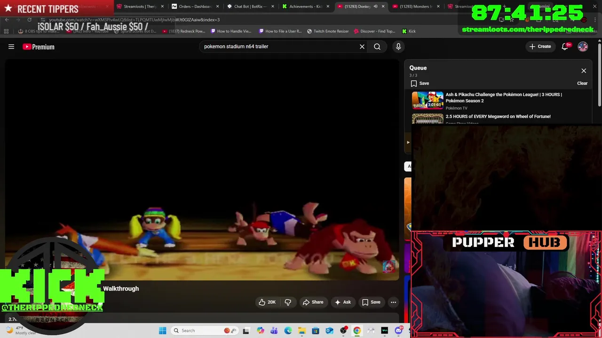Open the Discover - Find Top... bookmark
Viewport: 602px width, 338px height.
[374, 31]
